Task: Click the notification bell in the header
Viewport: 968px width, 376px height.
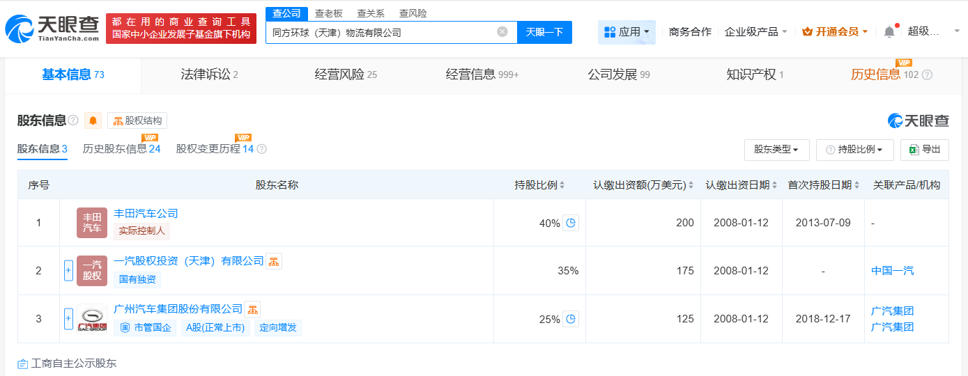Action: pyautogui.click(x=889, y=32)
